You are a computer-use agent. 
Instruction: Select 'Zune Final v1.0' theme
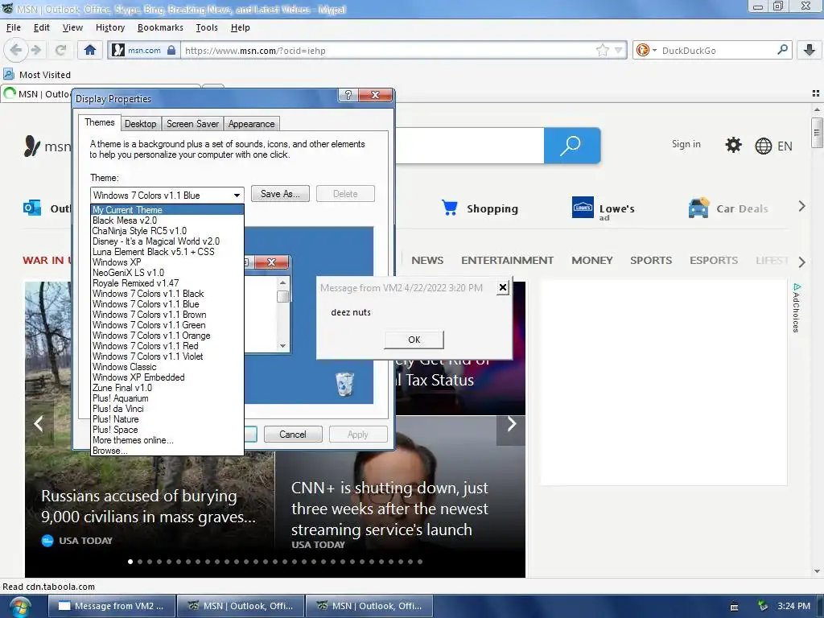click(x=167, y=388)
